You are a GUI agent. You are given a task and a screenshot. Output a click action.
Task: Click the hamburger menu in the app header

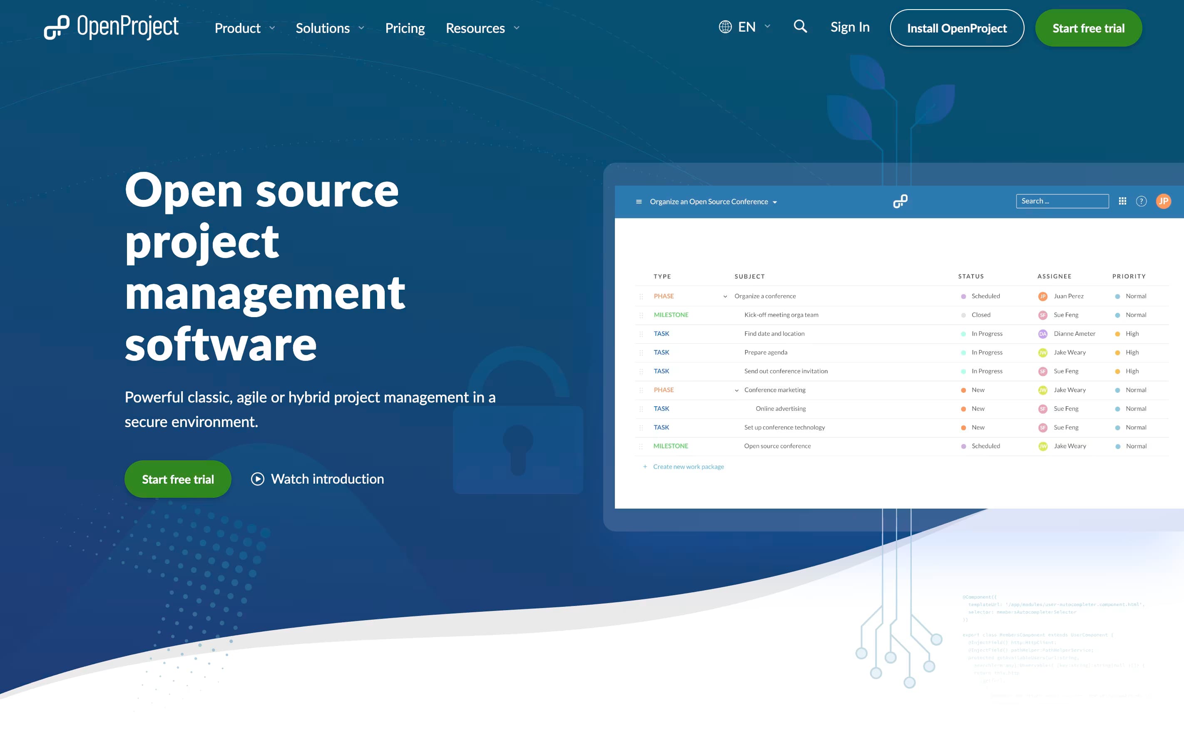click(638, 201)
